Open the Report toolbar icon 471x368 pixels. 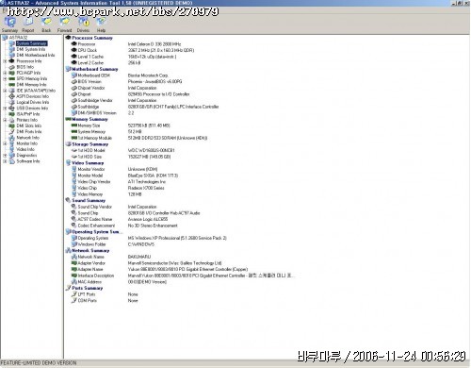[28, 25]
